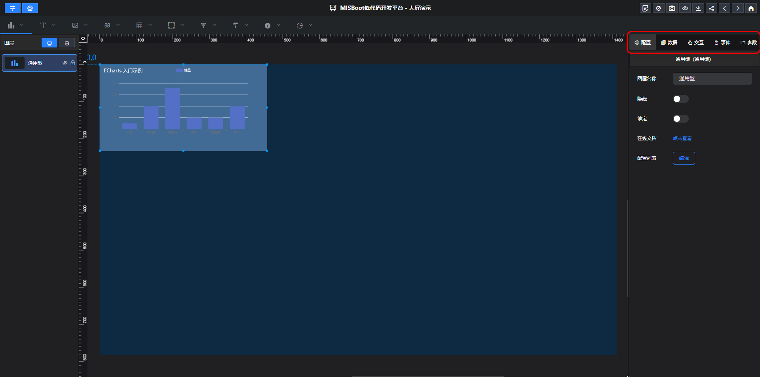The height and width of the screenshot is (377, 760).
Task: Expand the border frame category dropdown arrow
Action: 182,25
